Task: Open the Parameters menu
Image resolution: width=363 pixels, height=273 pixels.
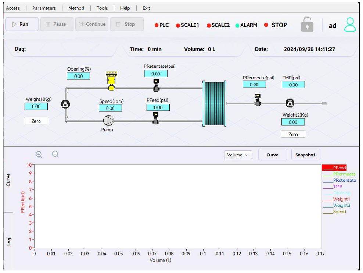Action: (x=44, y=8)
